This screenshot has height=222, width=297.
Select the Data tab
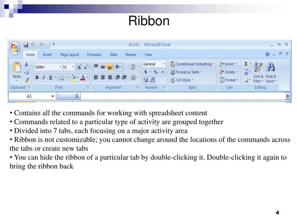(x=113, y=55)
